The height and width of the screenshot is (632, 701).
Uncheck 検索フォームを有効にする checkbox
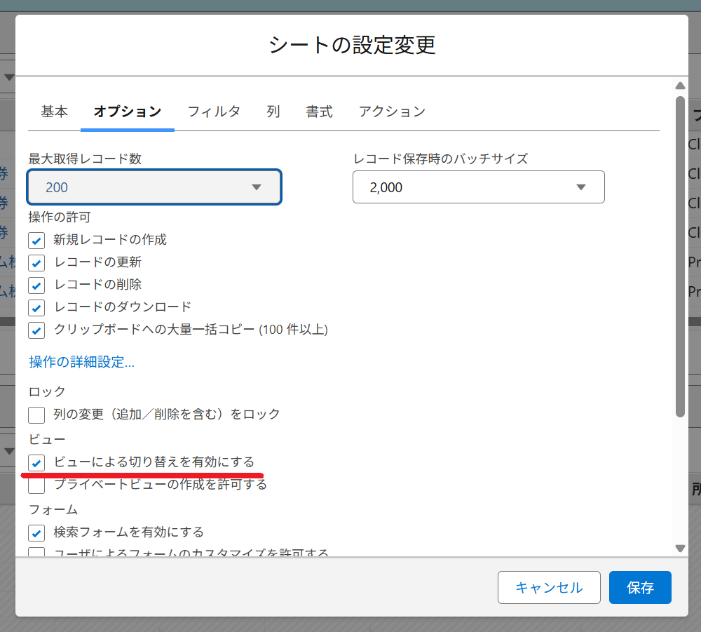tap(36, 533)
